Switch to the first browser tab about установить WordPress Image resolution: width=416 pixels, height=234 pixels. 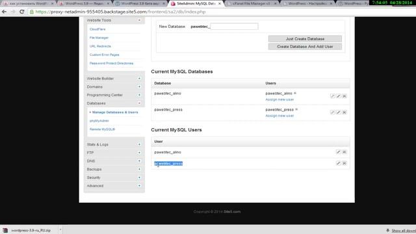[x=28, y=4]
